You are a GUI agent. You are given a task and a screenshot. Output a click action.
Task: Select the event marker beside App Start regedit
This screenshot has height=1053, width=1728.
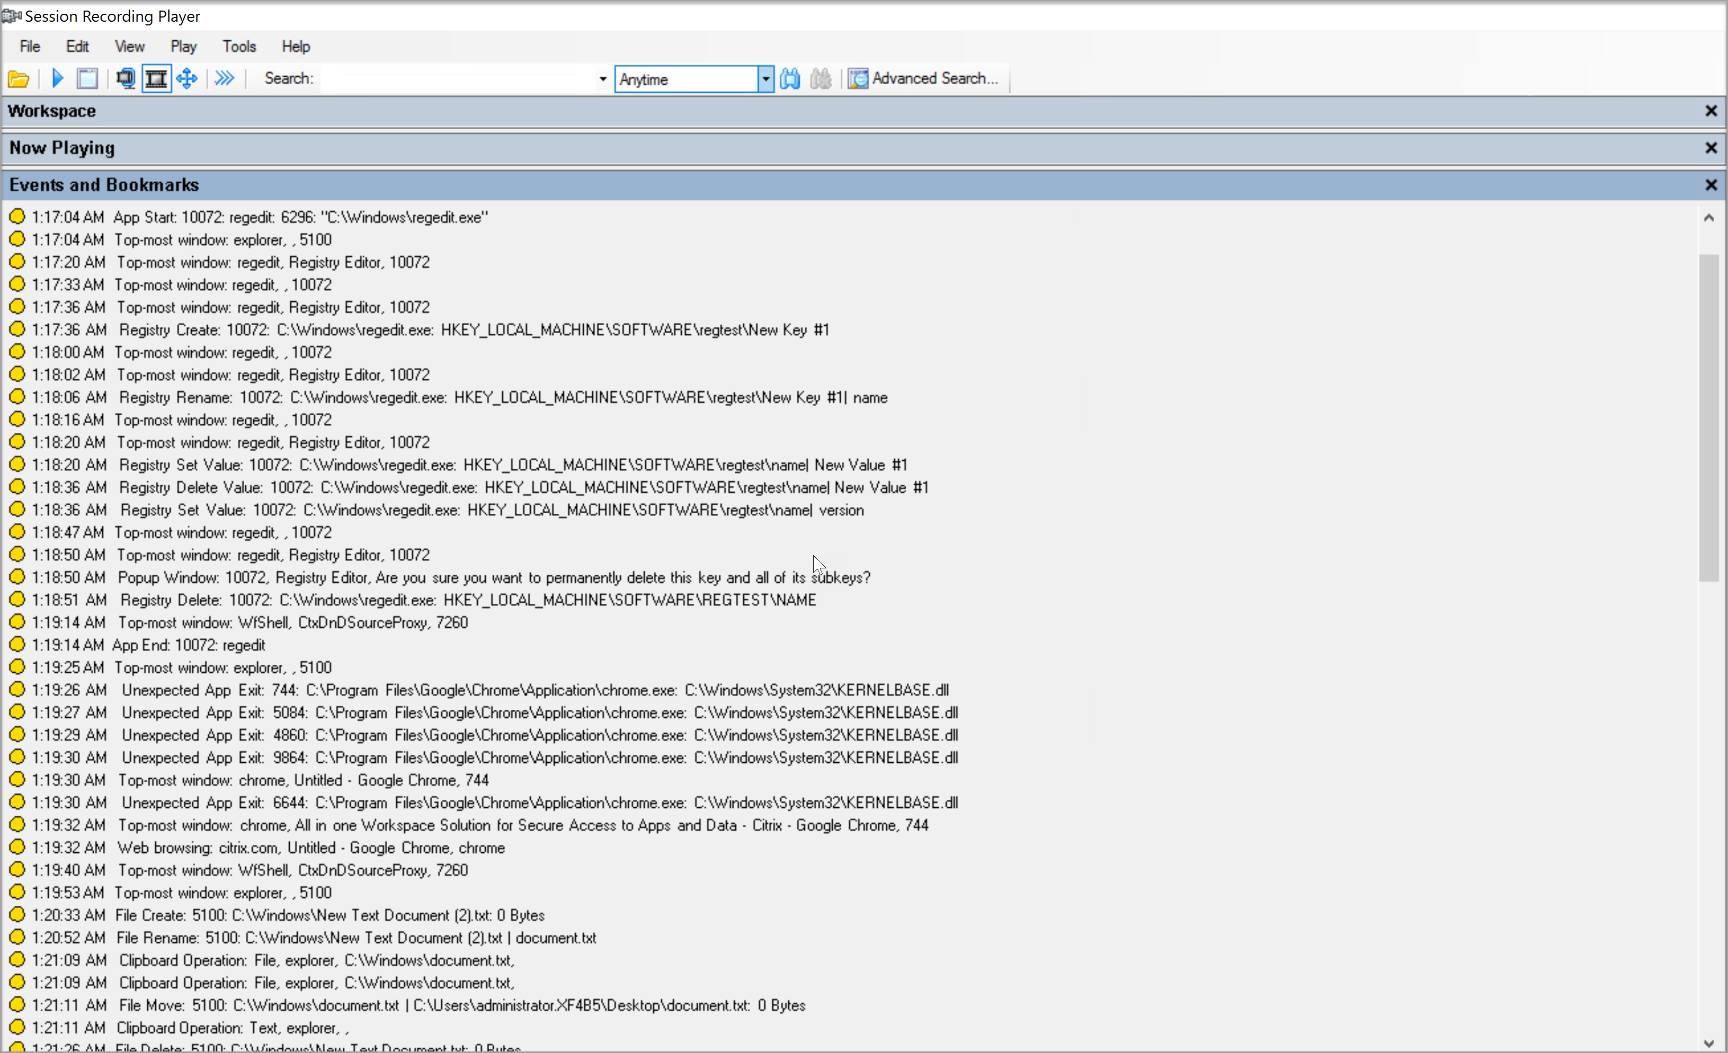click(x=18, y=217)
